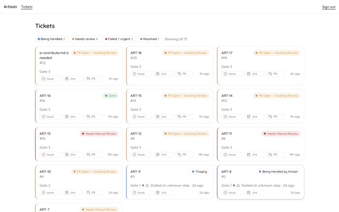Click Needs Manual Review badge on ART-13
Screen dimensions: 339x212
tap(99, 133)
